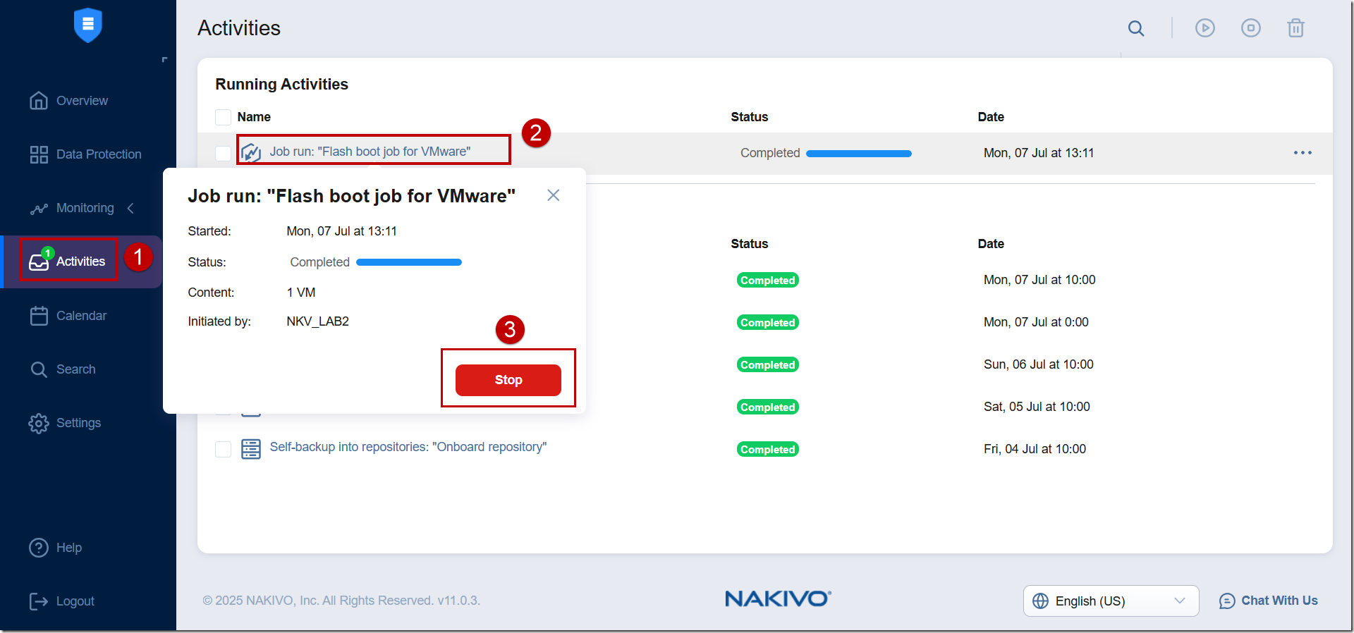Close the Job run details popup

[x=554, y=195]
